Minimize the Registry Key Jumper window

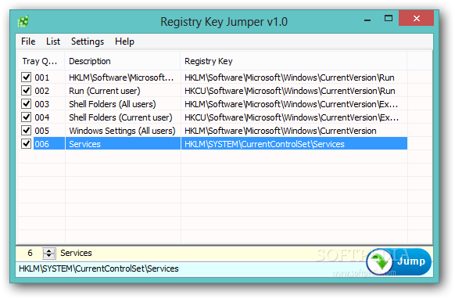367,20
